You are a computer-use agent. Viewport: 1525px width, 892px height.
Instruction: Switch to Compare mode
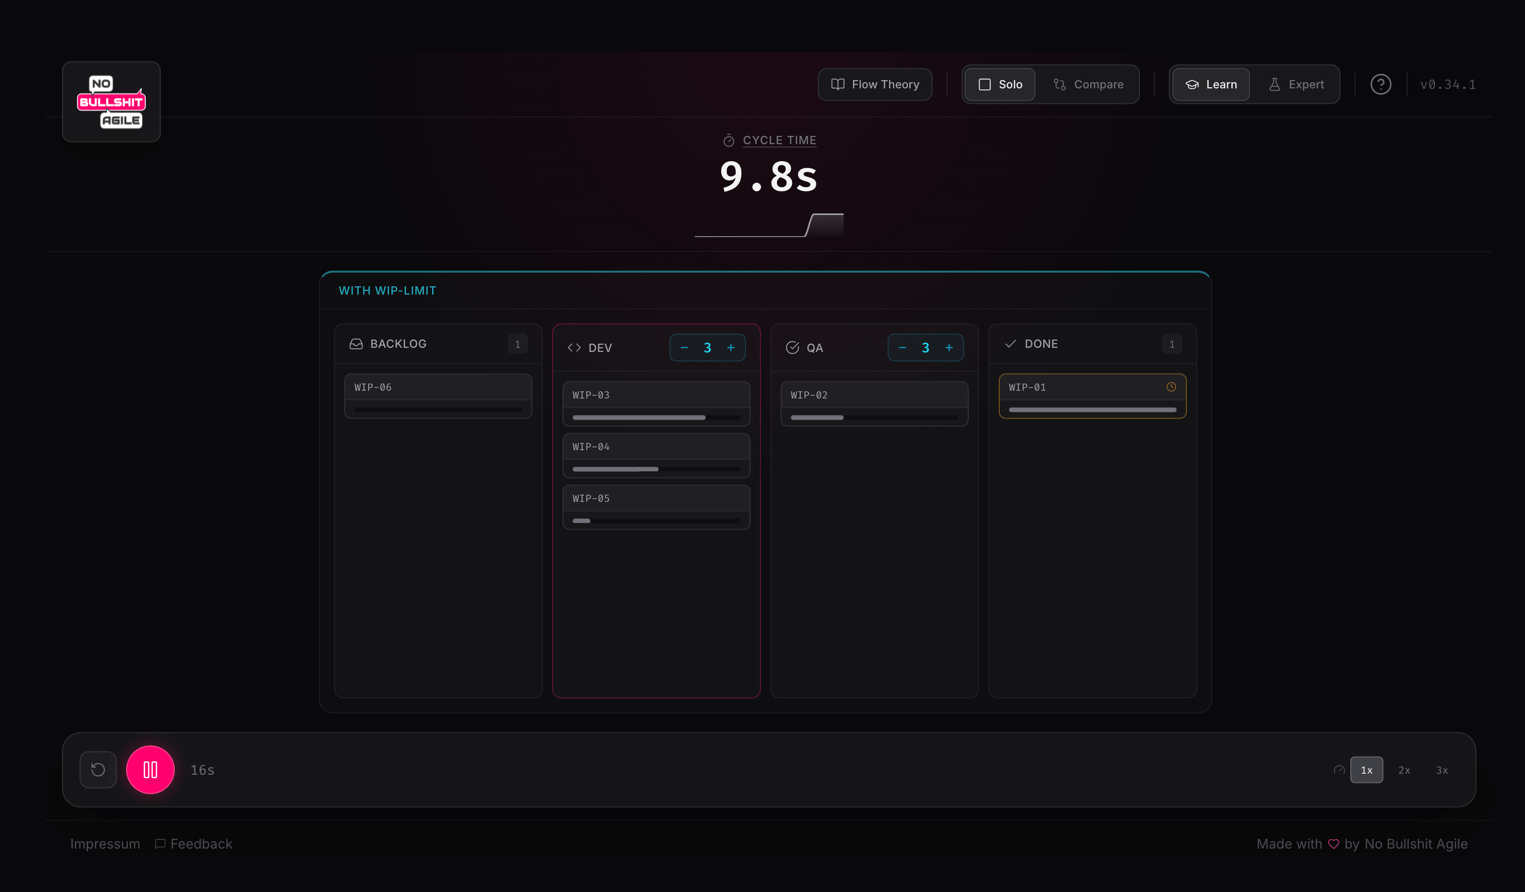point(1088,85)
